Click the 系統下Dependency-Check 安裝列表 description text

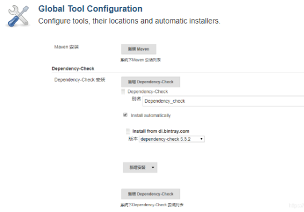click(152, 205)
